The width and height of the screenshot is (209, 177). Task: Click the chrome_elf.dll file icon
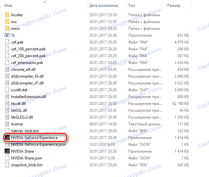7,69
